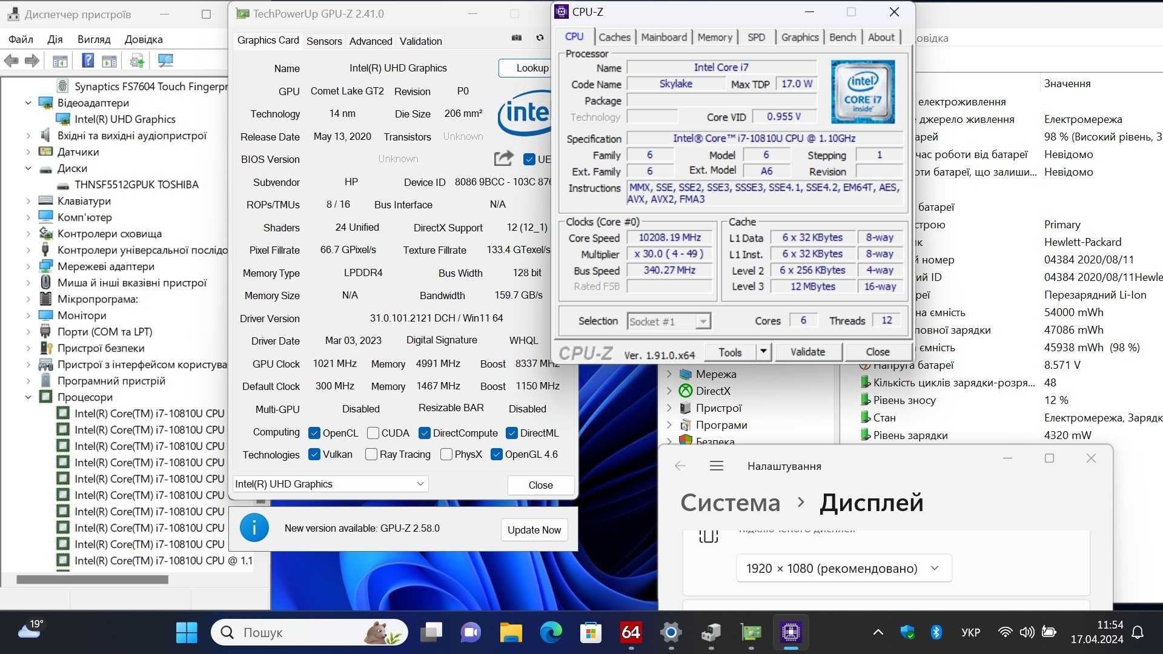
Task: Open File Explorer from the taskbar
Action: (x=511, y=633)
